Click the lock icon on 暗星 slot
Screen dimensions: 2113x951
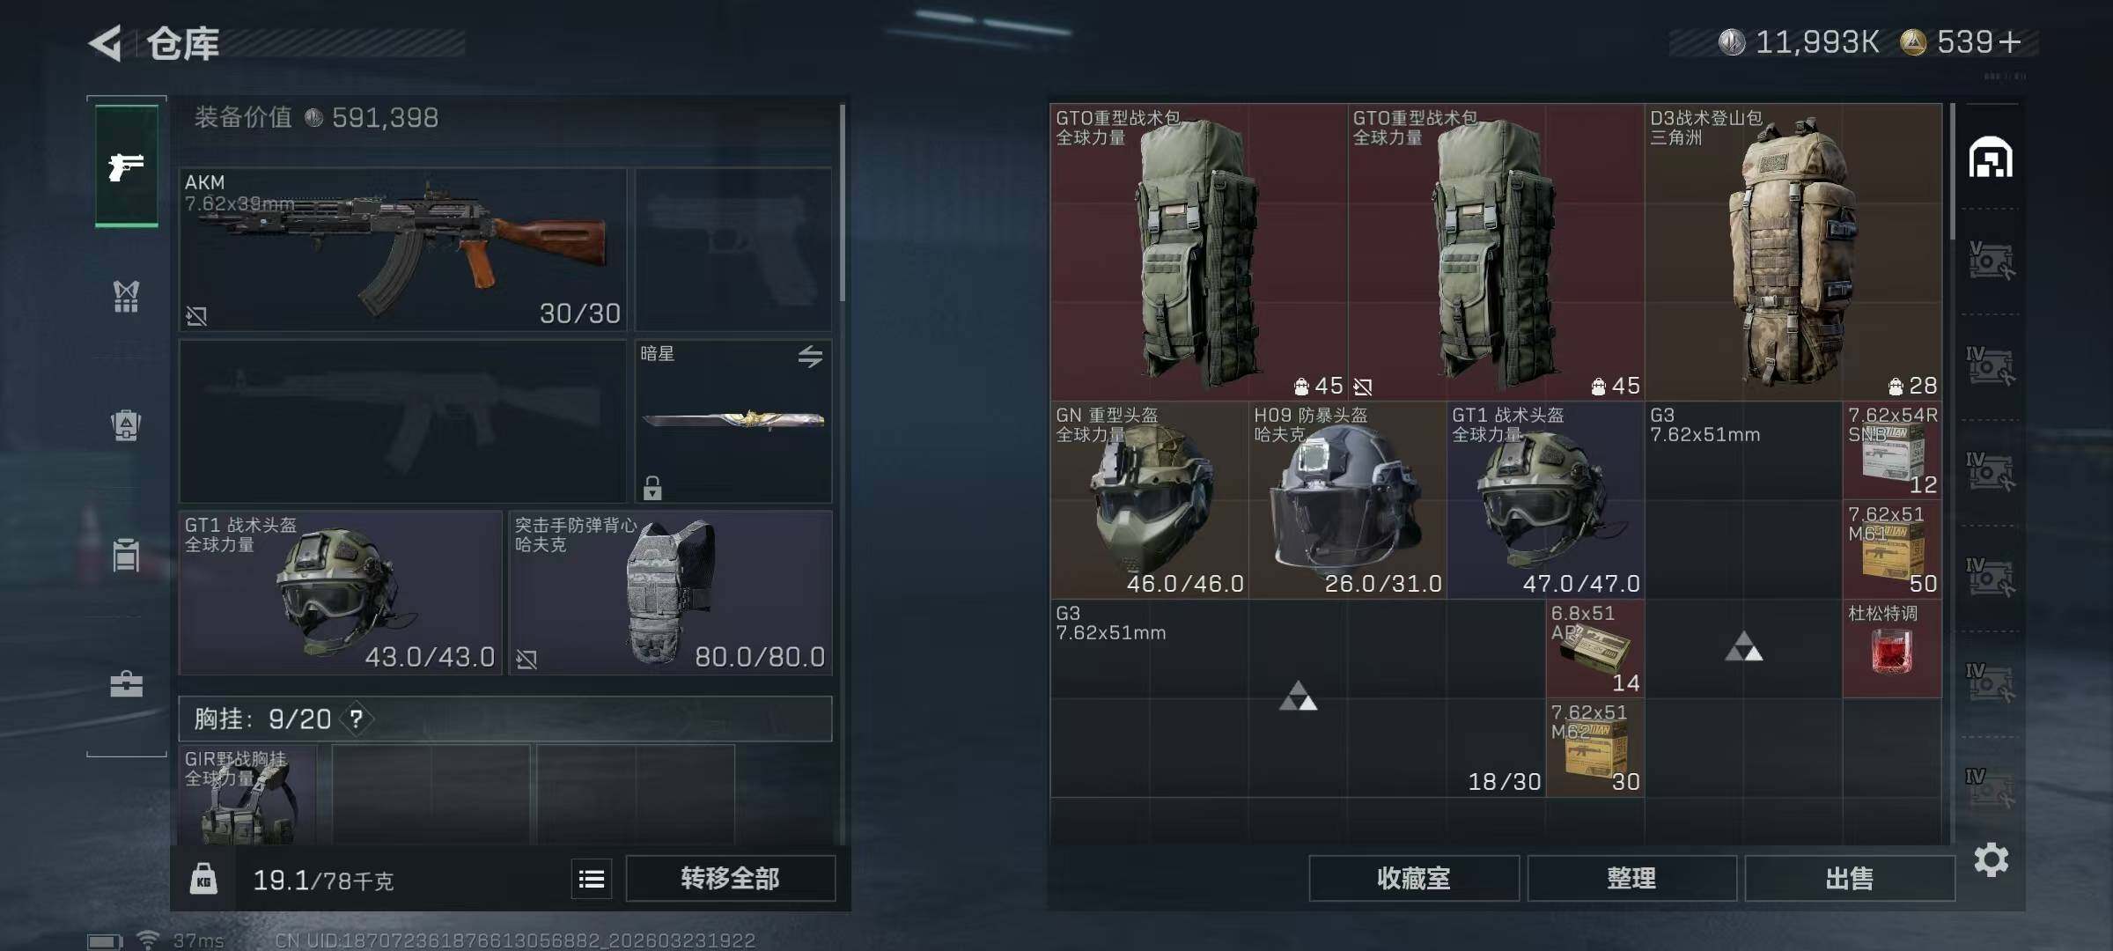tap(652, 487)
